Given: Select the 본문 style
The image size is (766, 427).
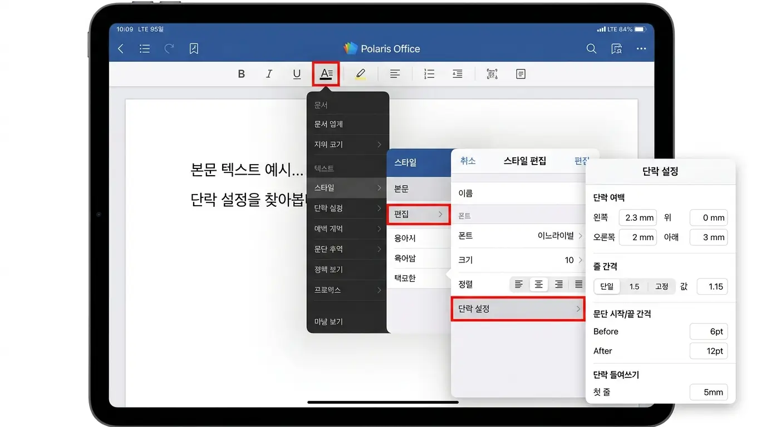Looking at the screenshot, I should (x=419, y=189).
